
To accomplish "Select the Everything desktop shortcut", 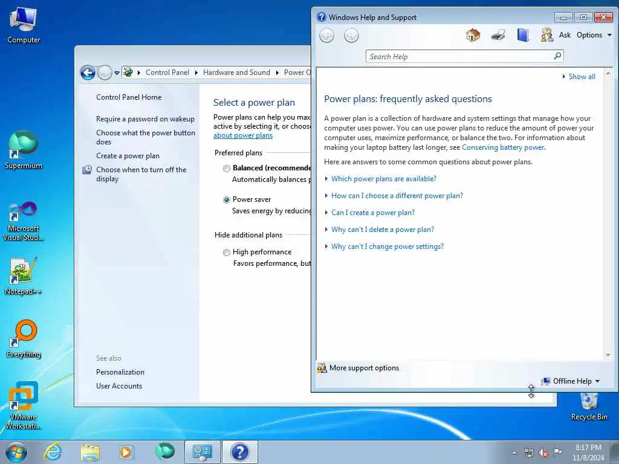I will 24,339.
